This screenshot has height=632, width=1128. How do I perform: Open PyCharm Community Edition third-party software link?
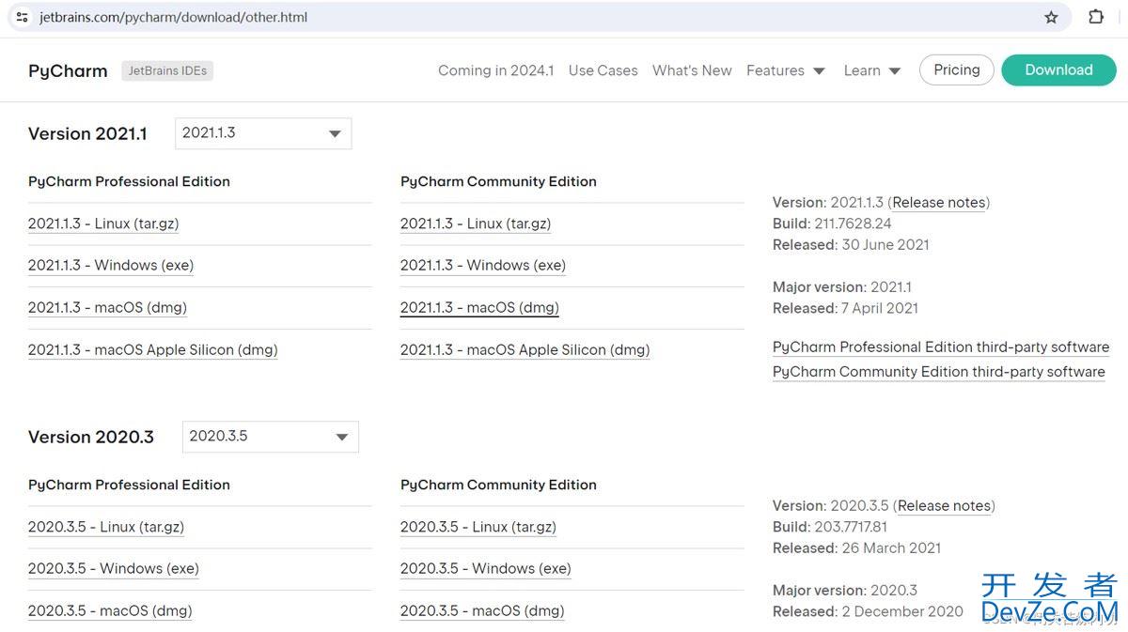pos(938,372)
